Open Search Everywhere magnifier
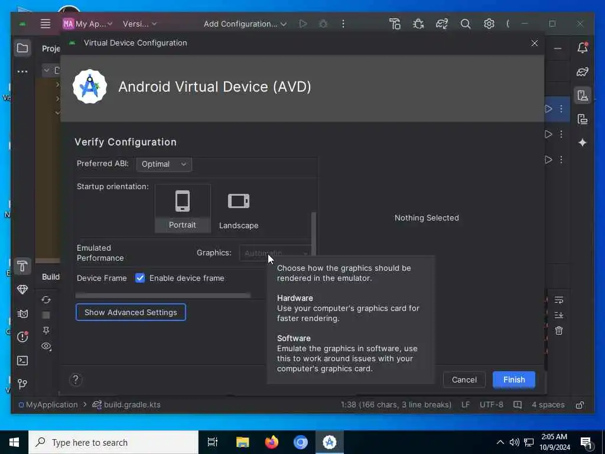Image resolution: width=605 pixels, height=454 pixels. click(466, 24)
